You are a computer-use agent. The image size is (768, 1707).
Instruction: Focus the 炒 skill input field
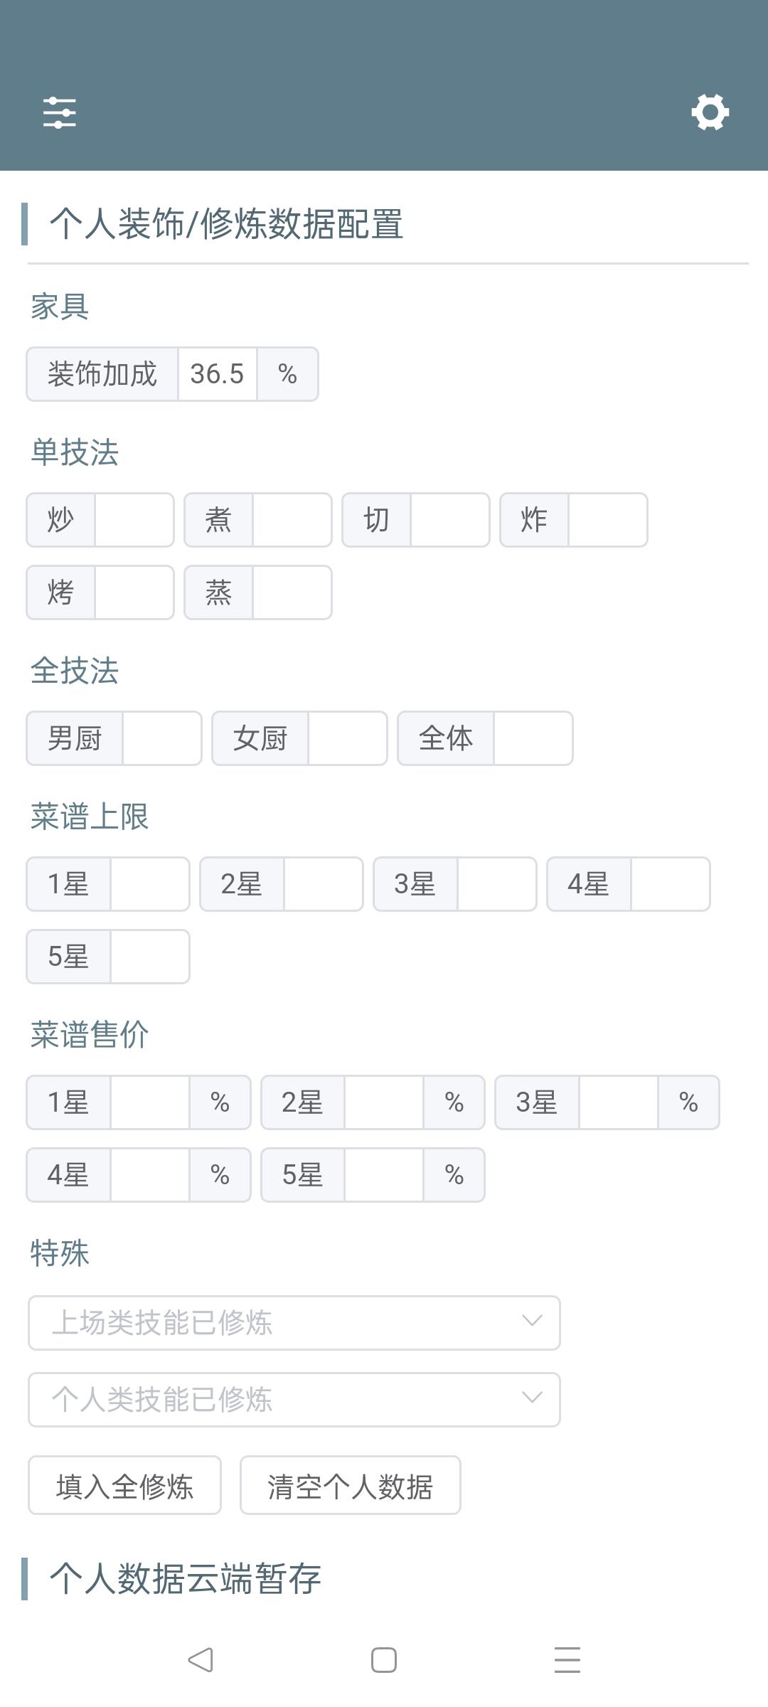pos(134,520)
